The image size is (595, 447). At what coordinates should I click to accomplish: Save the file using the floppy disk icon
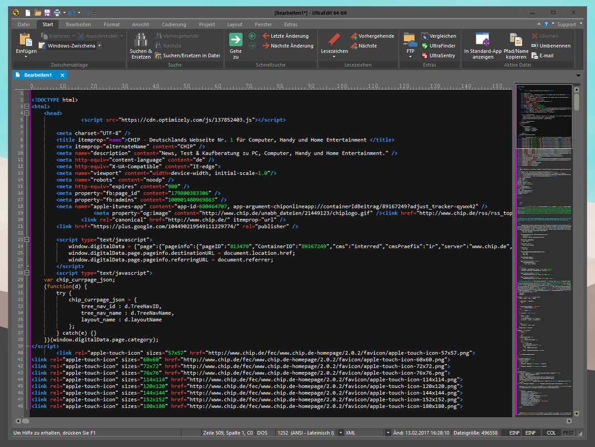point(47,13)
